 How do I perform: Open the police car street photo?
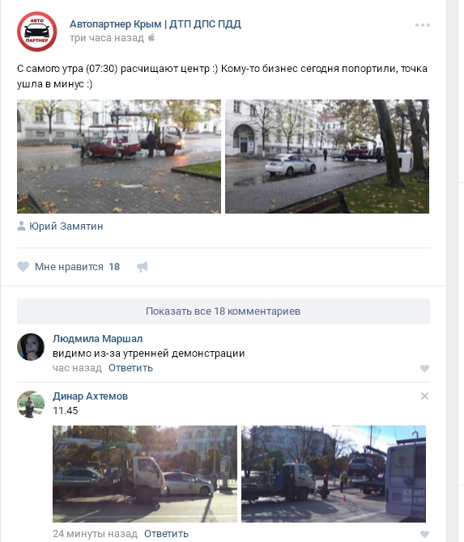pyautogui.click(x=327, y=156)
